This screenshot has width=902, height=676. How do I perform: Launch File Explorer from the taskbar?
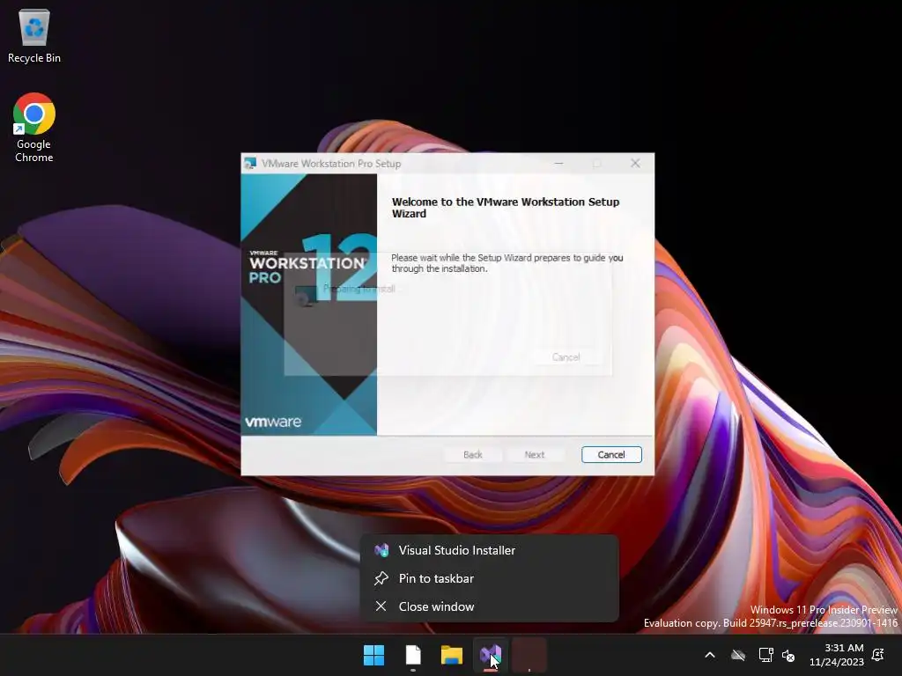tap(452, 655)
